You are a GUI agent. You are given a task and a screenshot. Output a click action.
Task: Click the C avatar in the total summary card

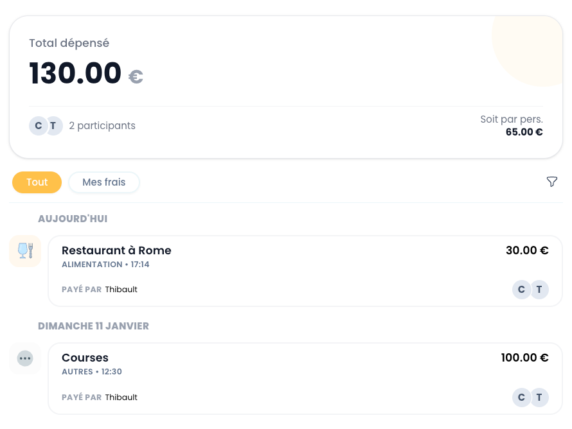(38, 126)
